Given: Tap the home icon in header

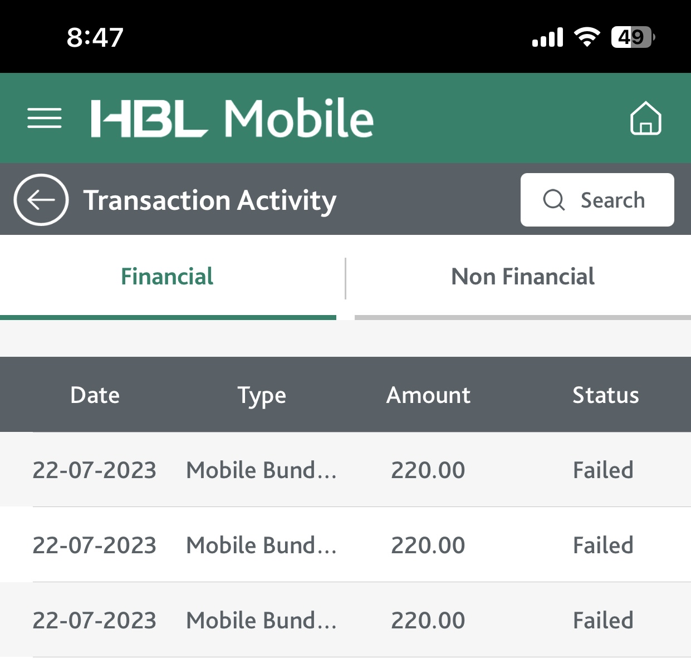Looking at the screenshot, I should [645, 118].
